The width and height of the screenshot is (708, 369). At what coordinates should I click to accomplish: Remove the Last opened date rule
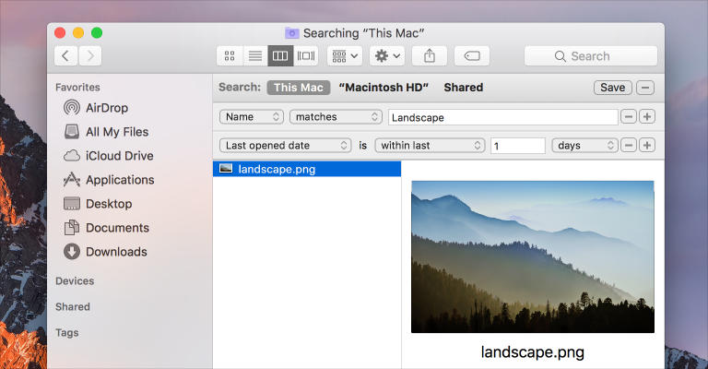click(629, 146)
